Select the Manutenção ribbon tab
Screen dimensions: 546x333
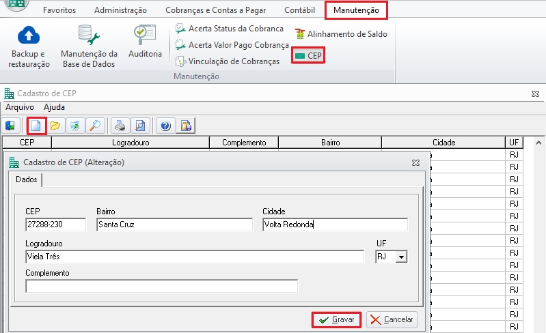[x=356, y=10]
